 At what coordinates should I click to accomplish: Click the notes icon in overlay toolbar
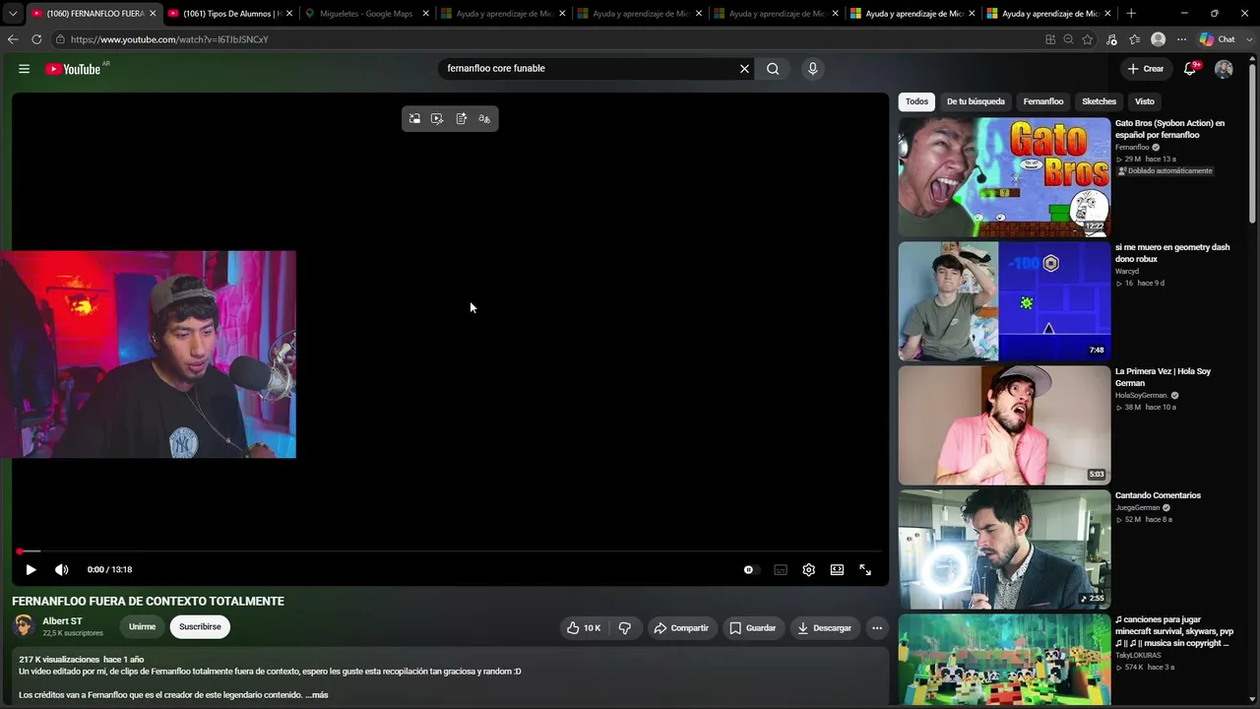coord(461,119)
